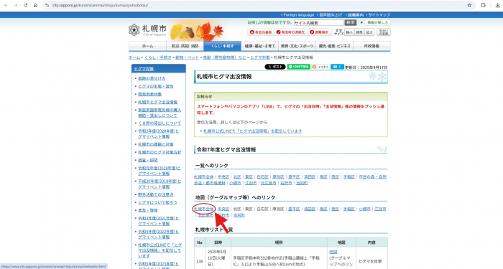
Task: Open 札幌市の課題と対策 in the sidebar
Action: tap(156, 144)
